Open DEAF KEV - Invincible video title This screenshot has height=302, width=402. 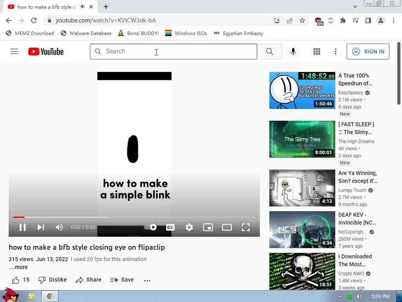[357, 219]
